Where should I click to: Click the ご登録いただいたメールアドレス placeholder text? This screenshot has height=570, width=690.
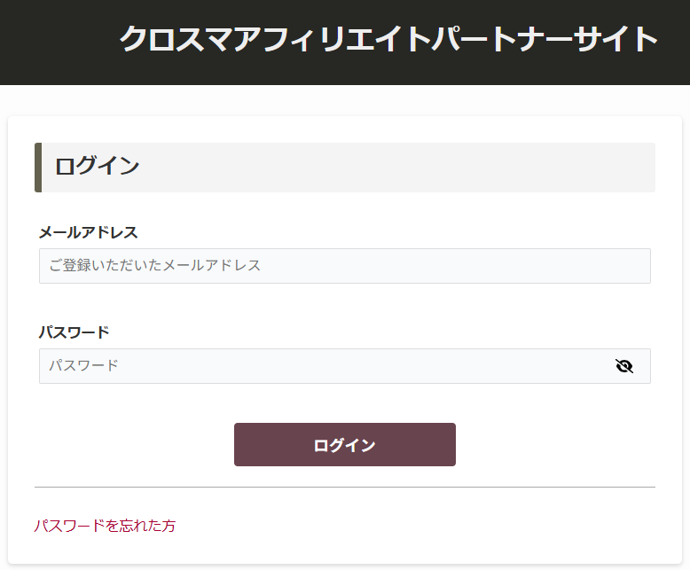click(x=154, y=266)
